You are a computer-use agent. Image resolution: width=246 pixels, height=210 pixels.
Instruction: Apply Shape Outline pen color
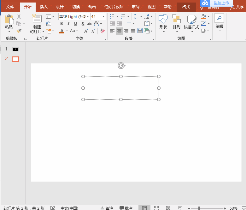pyautogui.click(x=203, y=24)
